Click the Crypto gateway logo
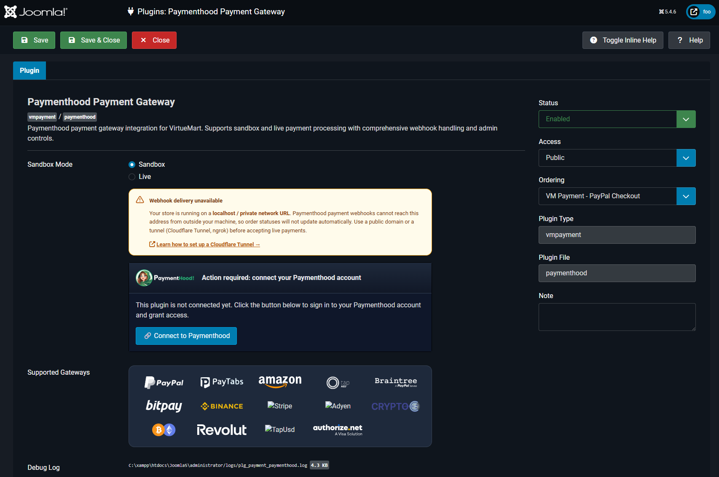The width and height of the screenshot is (719, 477). 395,406
